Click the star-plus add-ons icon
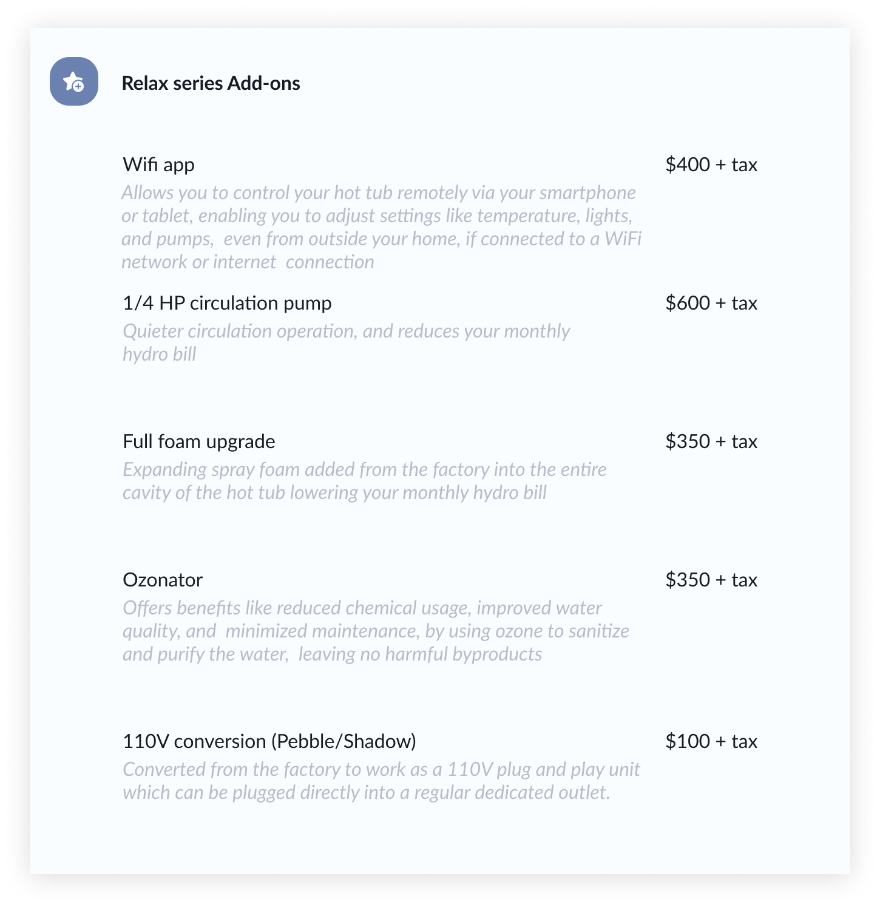 pyautogui.click(x=74, y=81)
